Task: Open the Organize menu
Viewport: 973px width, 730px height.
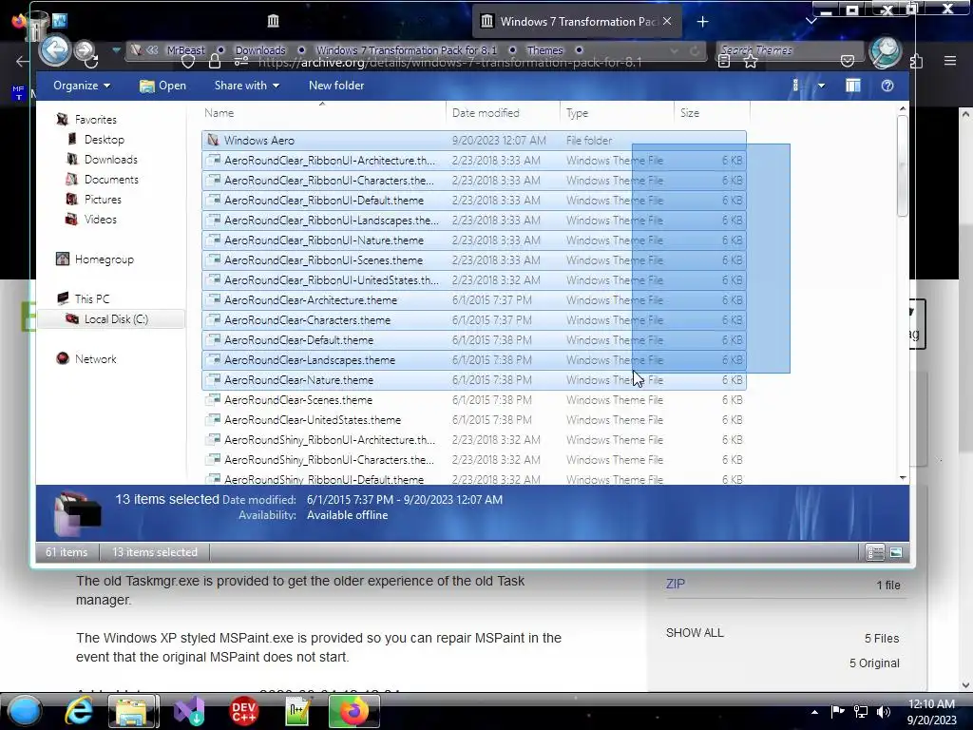Action: pyautogui.click(x=82, y=86)
